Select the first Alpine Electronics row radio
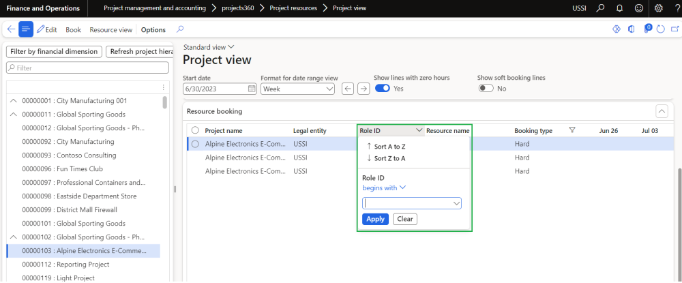 pos(195,144)
